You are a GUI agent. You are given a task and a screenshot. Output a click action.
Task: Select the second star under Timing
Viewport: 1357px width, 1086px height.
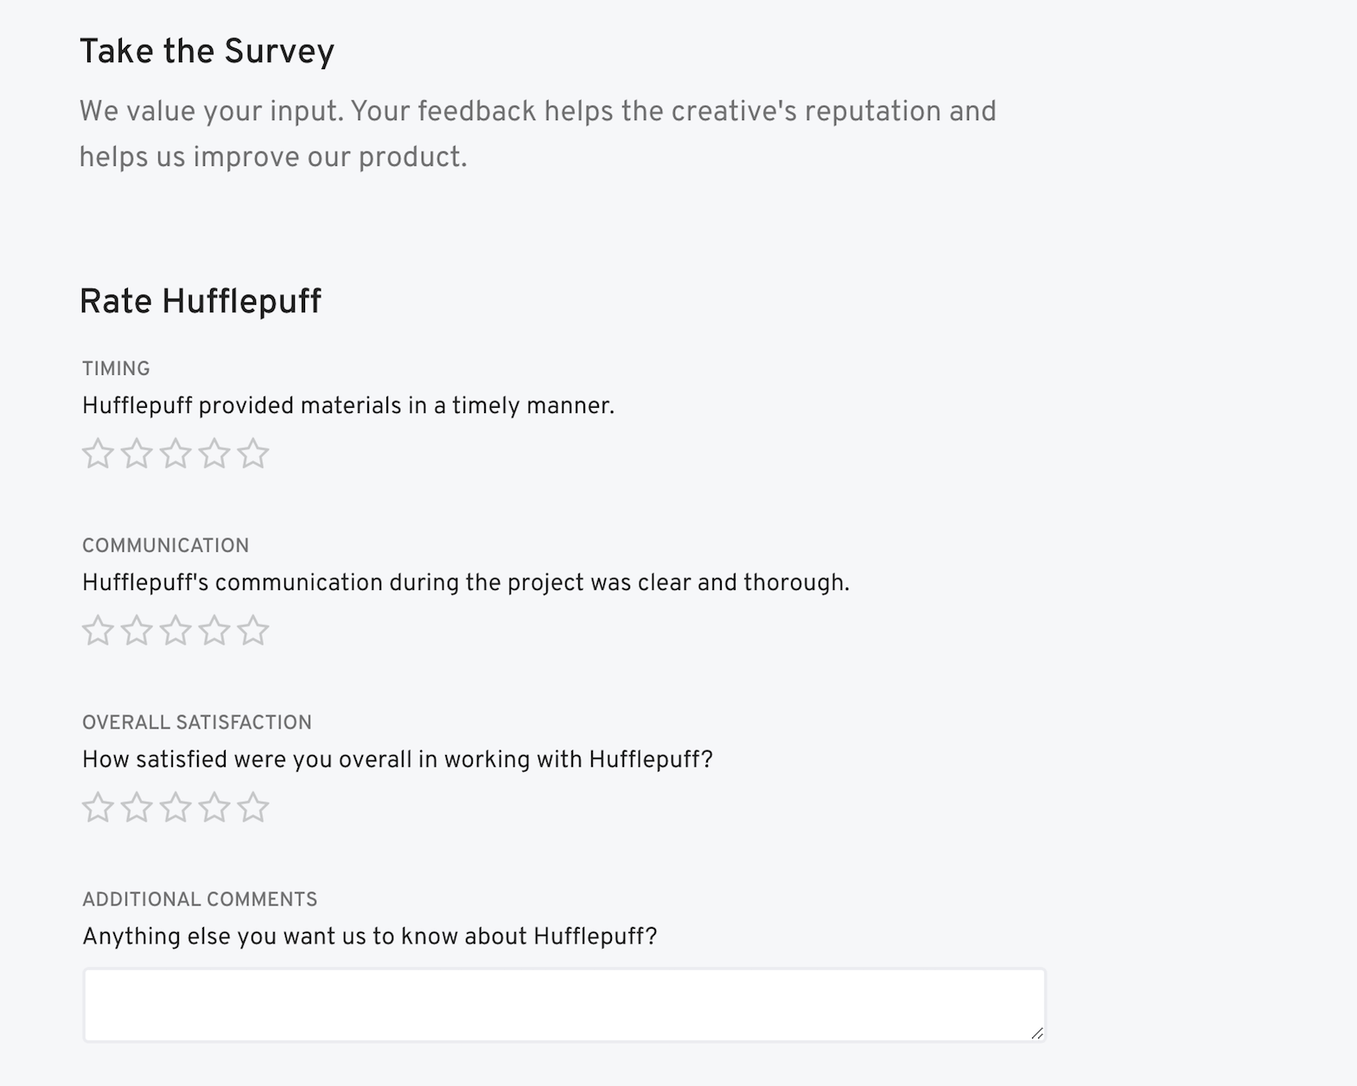[135, 452]
